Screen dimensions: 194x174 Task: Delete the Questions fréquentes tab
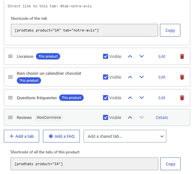(x=182, y=98)
